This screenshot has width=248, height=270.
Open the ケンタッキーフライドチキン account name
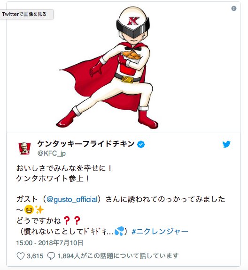[86, 144]
